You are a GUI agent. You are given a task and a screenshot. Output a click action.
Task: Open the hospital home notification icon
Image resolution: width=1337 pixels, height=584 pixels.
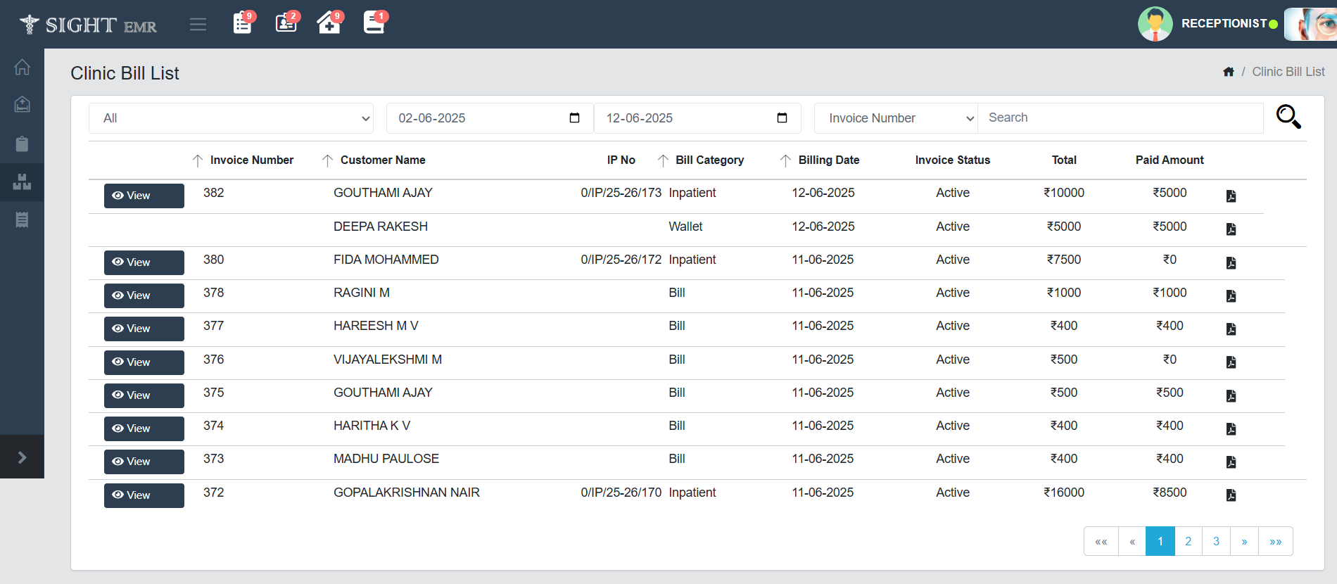(329, 23)
